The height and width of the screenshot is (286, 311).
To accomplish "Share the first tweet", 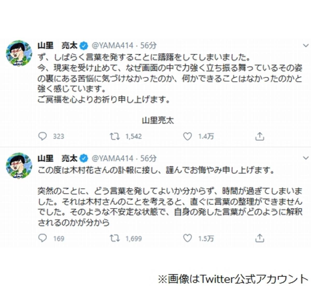I will coord(259,136).
